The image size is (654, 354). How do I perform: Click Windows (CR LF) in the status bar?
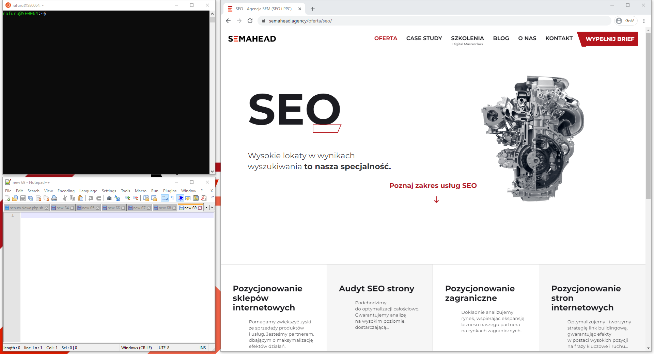[x=137, y=348]
